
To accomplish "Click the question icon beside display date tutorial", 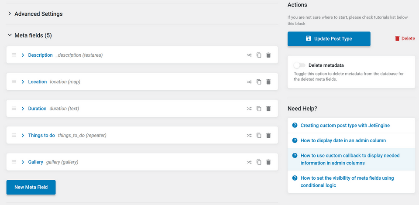I will 295,140.
